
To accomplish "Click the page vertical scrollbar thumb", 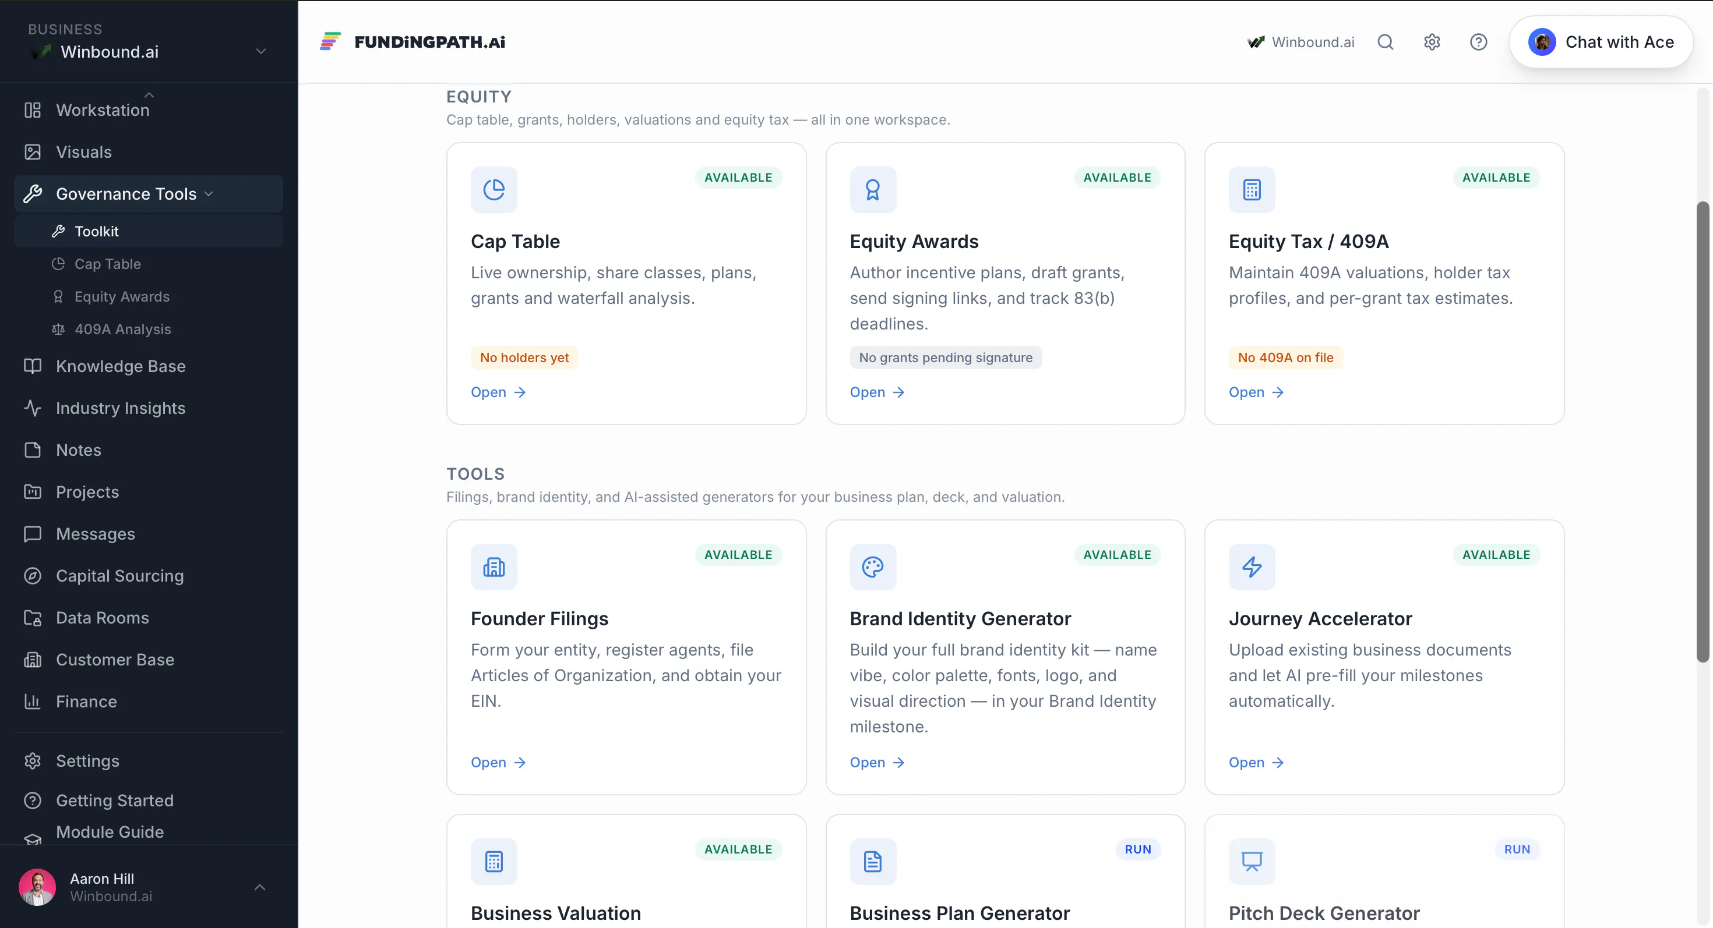I will pos(1703,432).
